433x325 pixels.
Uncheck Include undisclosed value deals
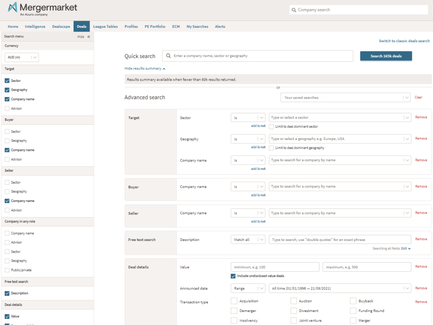pyautogui.click(x=233, y=276)
